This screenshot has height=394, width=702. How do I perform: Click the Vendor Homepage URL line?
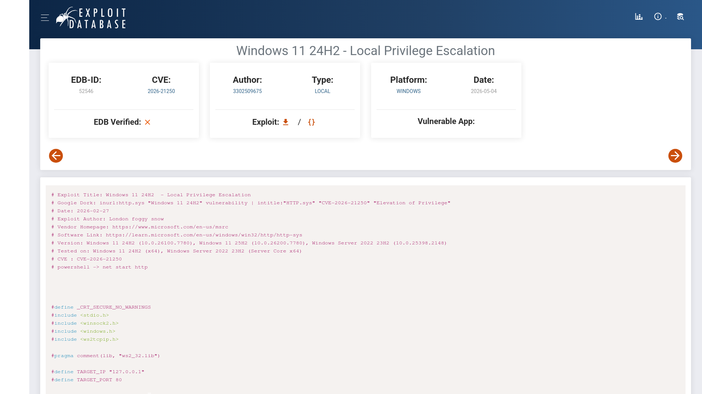(140, 227)
